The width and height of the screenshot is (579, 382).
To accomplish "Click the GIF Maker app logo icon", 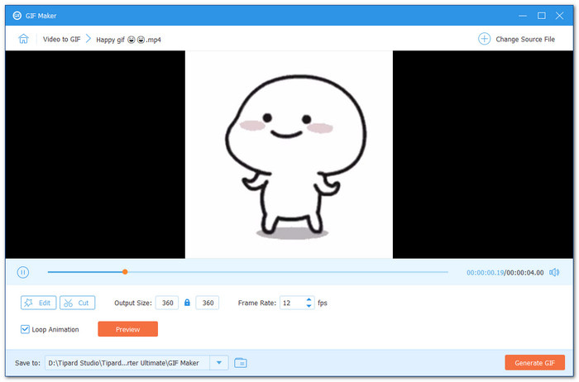I will [17, 15].
